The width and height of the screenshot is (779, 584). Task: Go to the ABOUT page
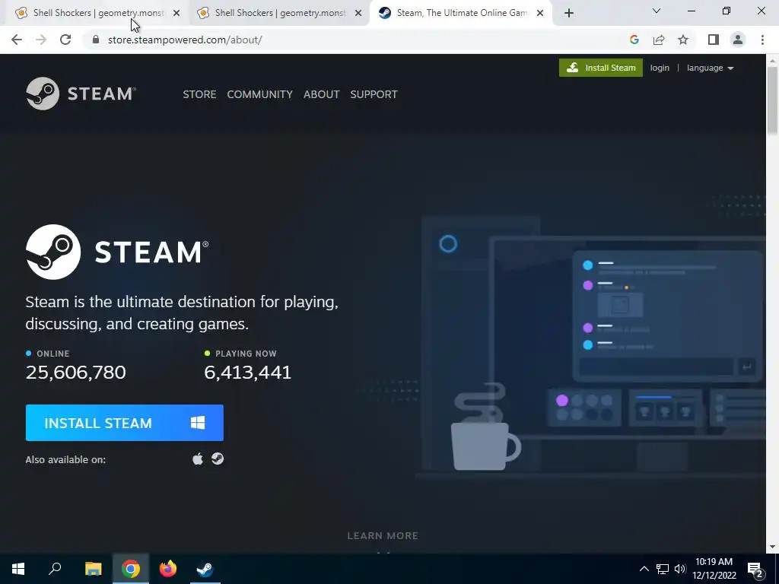(x=322, y=94)
